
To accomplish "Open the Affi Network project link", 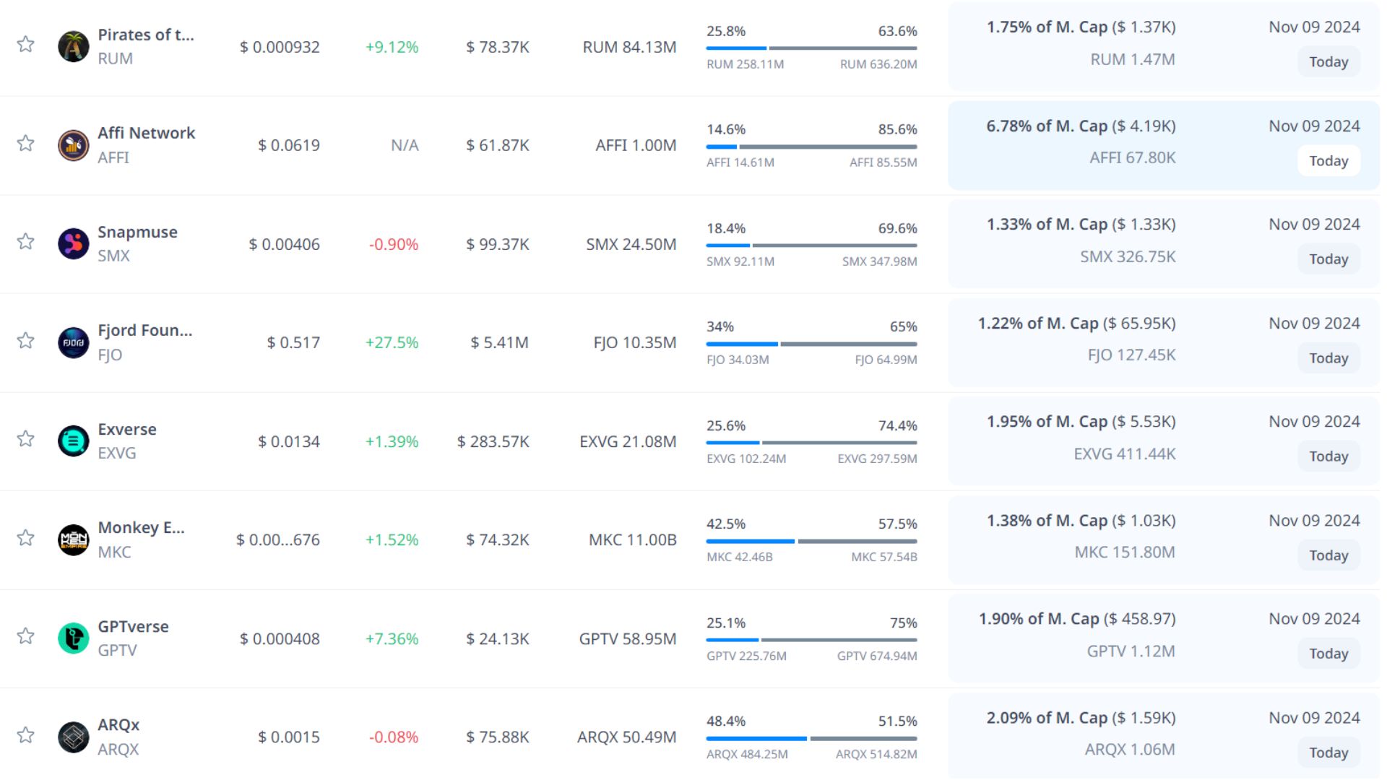I will [x=146, y=133].
